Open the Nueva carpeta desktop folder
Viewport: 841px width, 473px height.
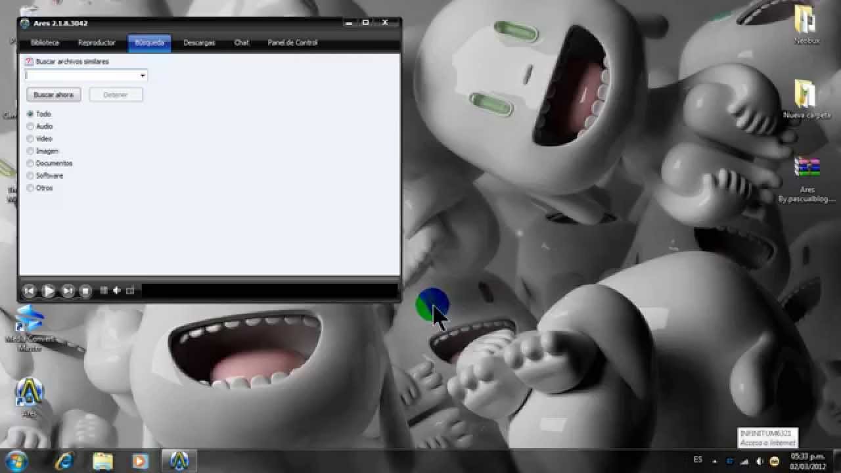coord(807,100)
